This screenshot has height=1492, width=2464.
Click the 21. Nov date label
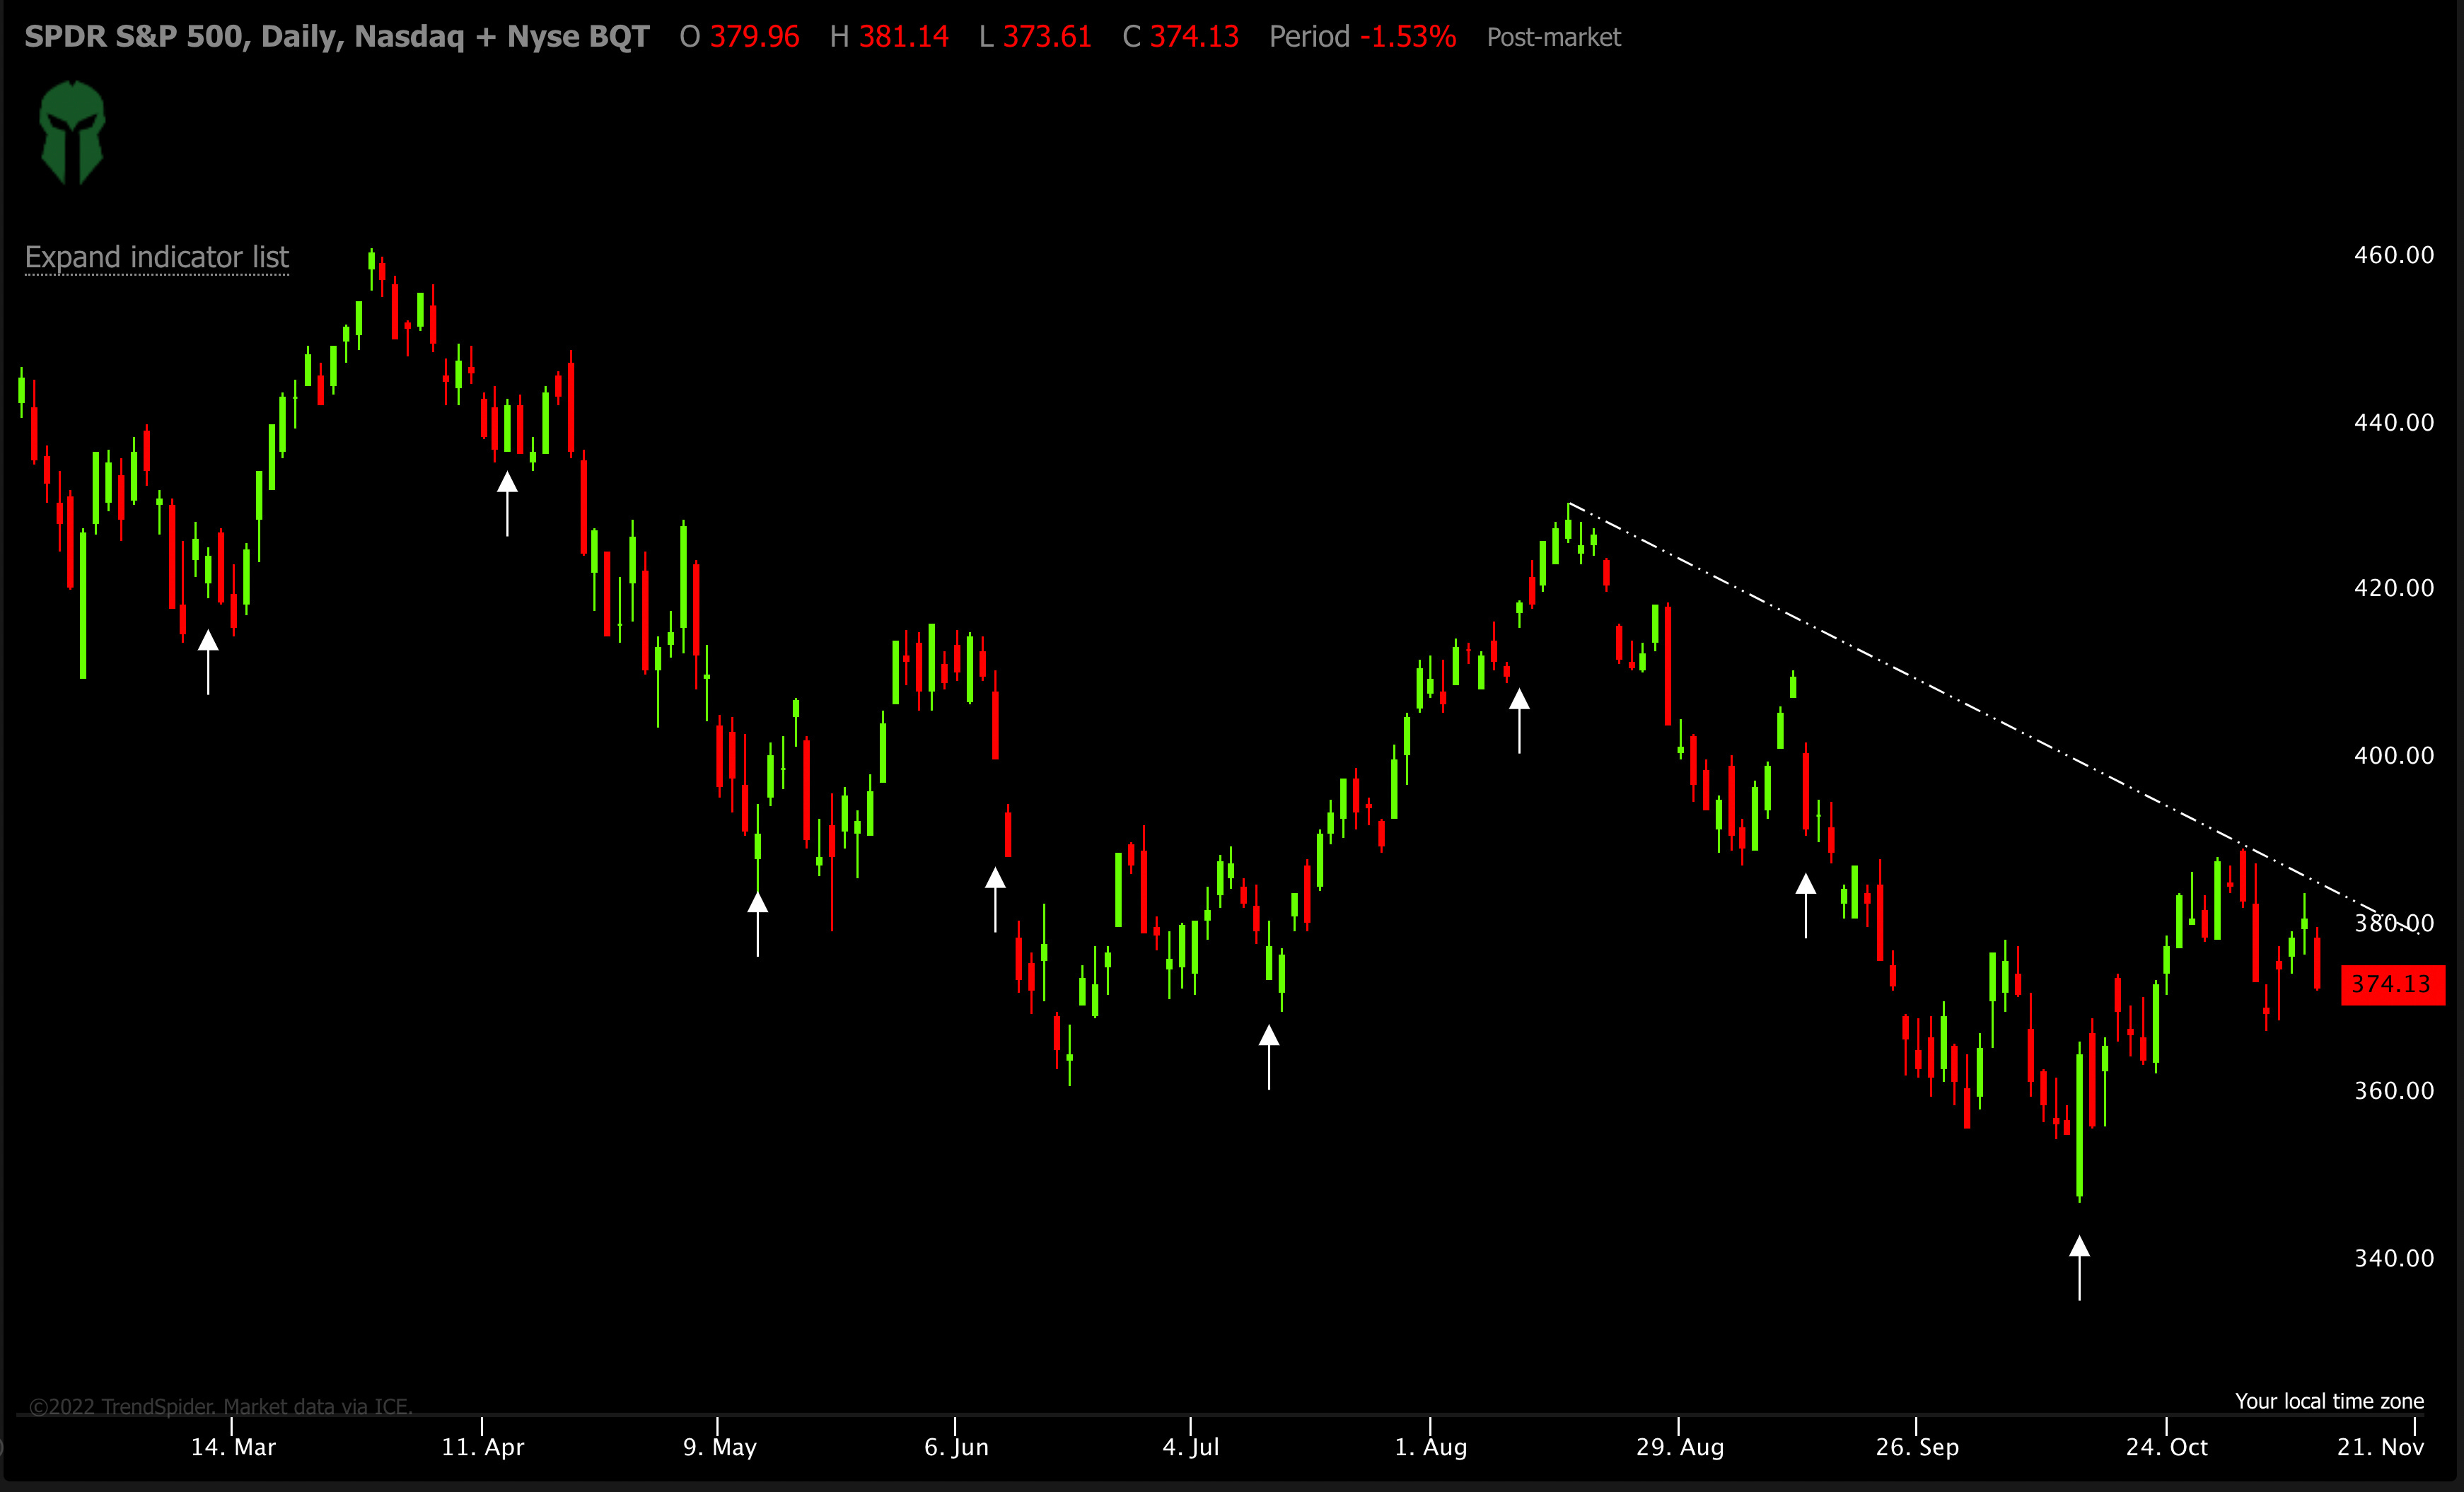click(2381, 1447)
